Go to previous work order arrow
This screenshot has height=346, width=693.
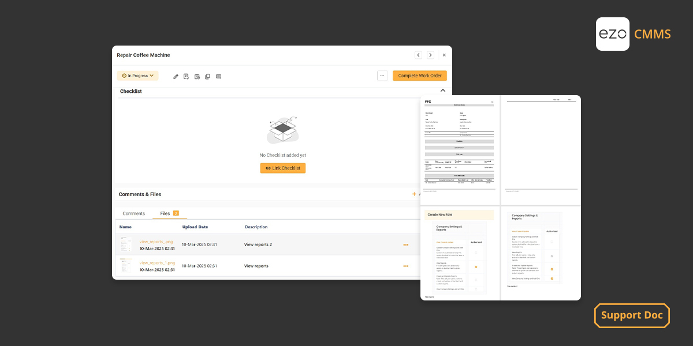pyautogui.click(x=418, y=55)
